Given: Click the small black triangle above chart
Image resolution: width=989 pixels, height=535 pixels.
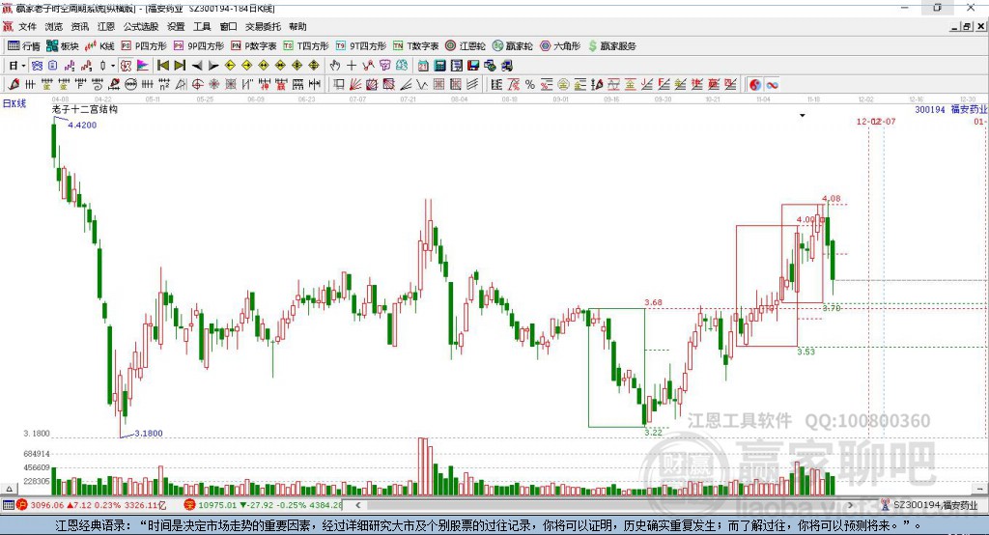Looking at the screenshot, I should 803,116.
